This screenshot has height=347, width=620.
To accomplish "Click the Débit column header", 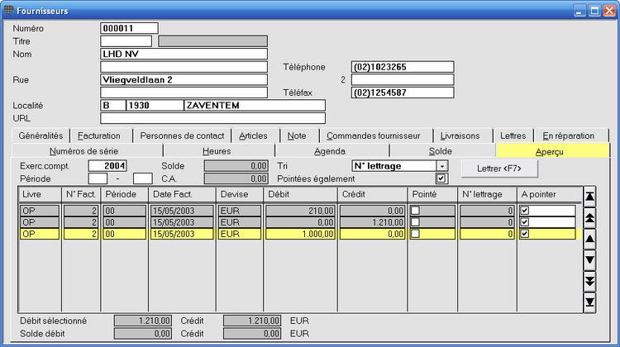I will [x=301, y=194].
